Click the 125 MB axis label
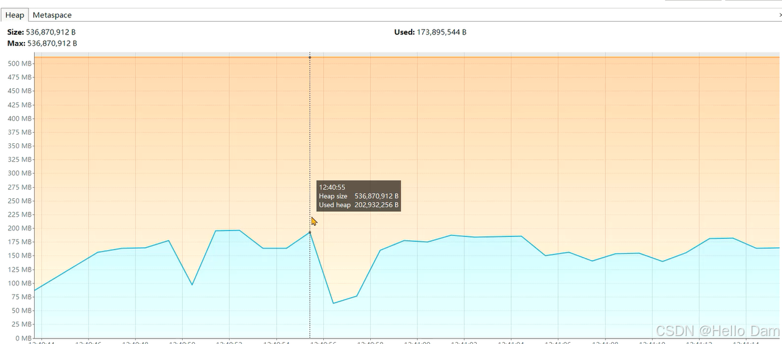The width and height of the screenshot is (782, 344). click(x=20, y=269)
